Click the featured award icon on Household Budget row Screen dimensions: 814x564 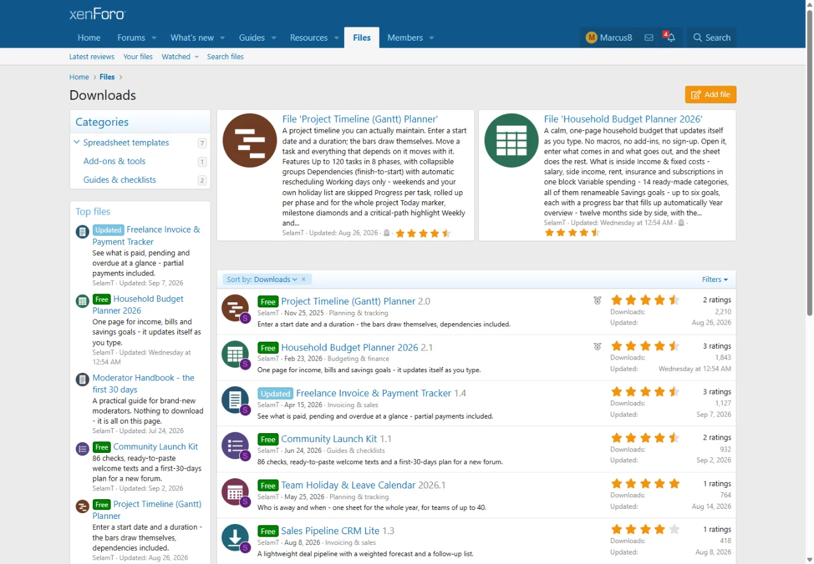[597, 347]
